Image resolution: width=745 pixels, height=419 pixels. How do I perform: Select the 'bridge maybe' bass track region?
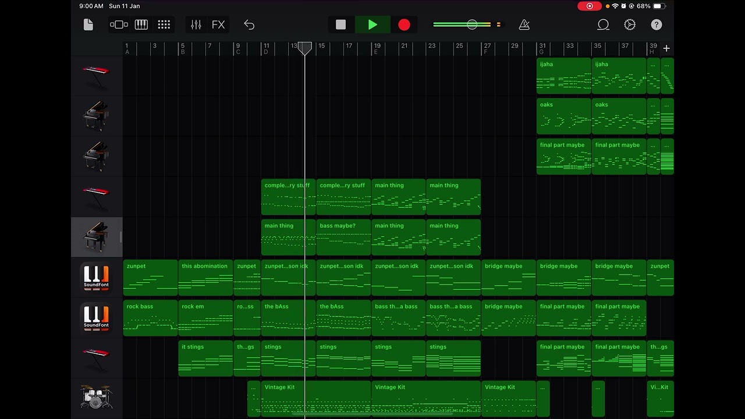(508, 318)
